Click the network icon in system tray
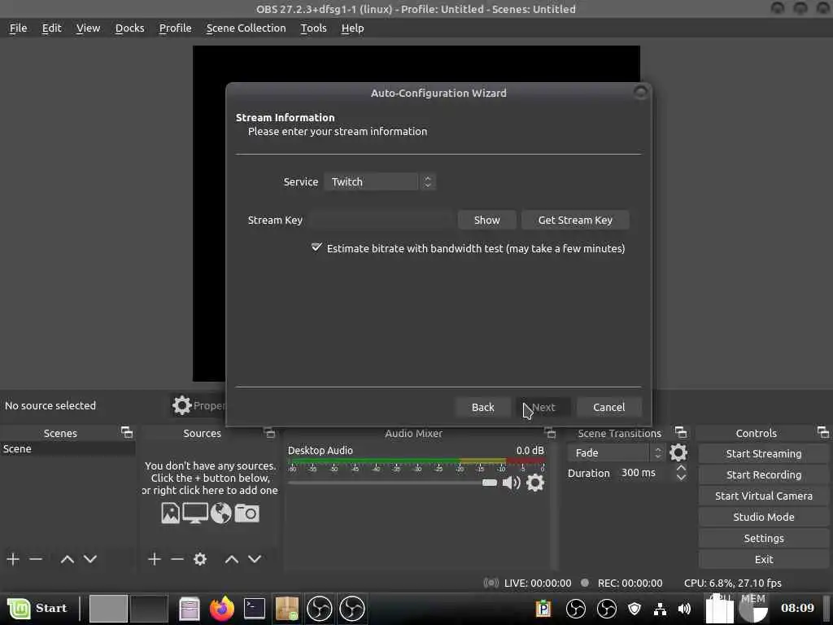 (660, 609)
